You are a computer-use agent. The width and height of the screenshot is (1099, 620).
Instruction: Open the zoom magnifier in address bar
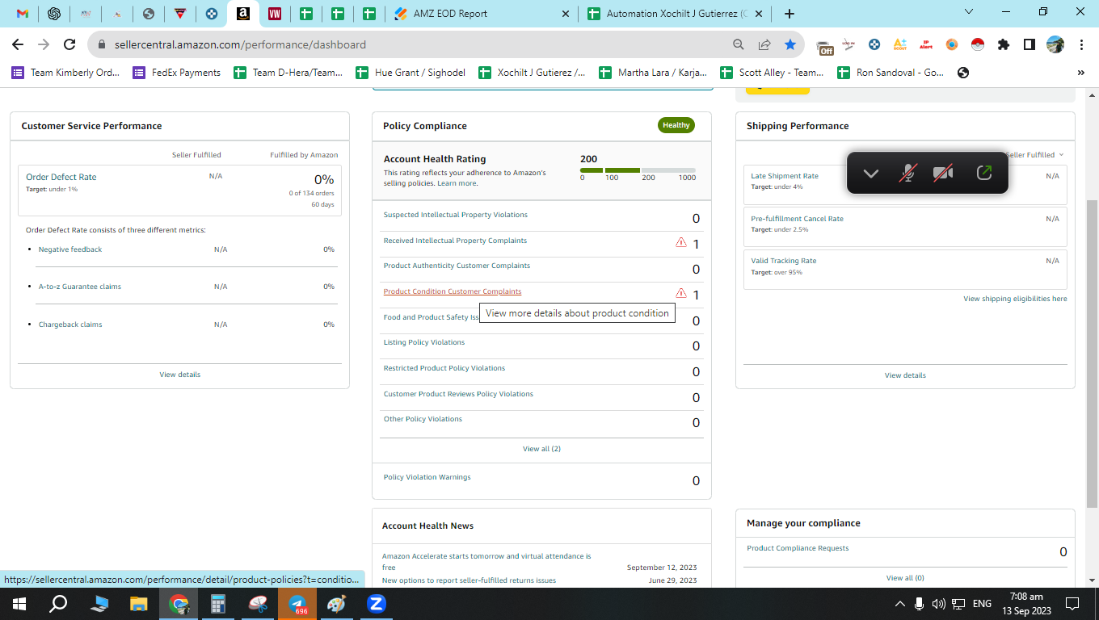739,44
